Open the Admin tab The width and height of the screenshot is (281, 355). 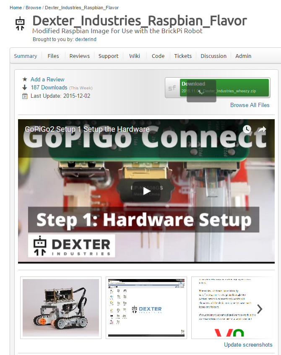tap(243, 56)
